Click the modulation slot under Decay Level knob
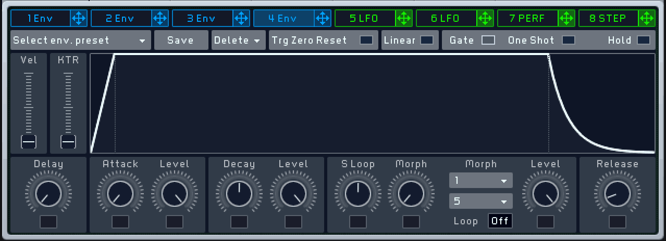 293,222
